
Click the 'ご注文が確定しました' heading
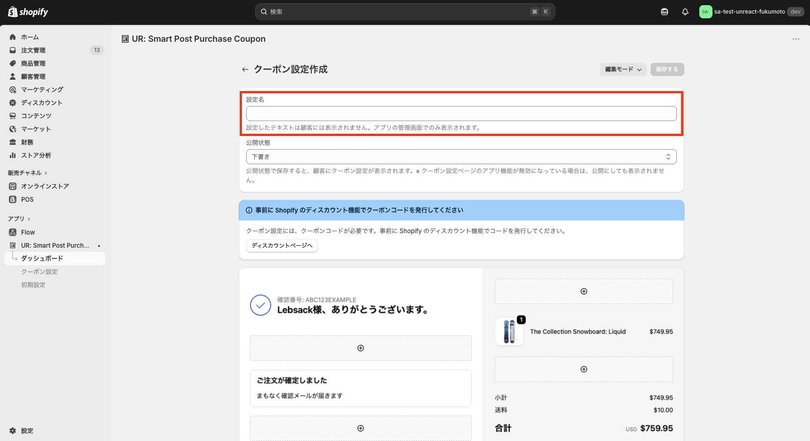pos(292,380)
